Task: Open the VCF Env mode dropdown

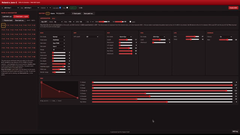Action: (x=126, y=37)
